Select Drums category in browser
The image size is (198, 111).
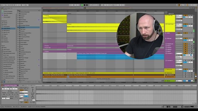5,25
